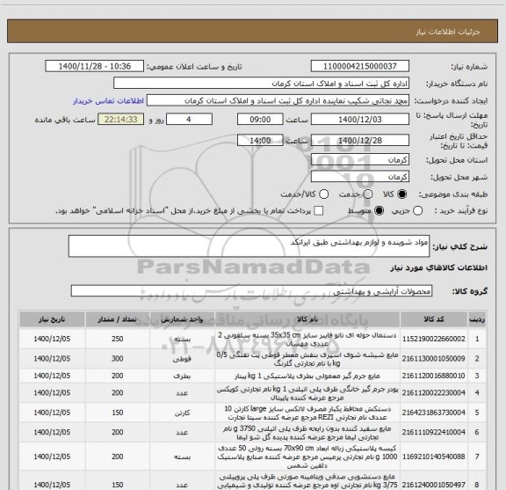Select the جزیی purchase type radio
The image size is (506, 490).
click(417, 211)
